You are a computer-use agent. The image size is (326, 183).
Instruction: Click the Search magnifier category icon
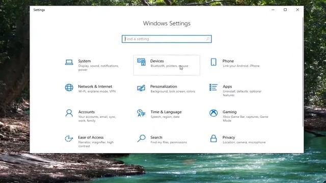coord(142,138)
